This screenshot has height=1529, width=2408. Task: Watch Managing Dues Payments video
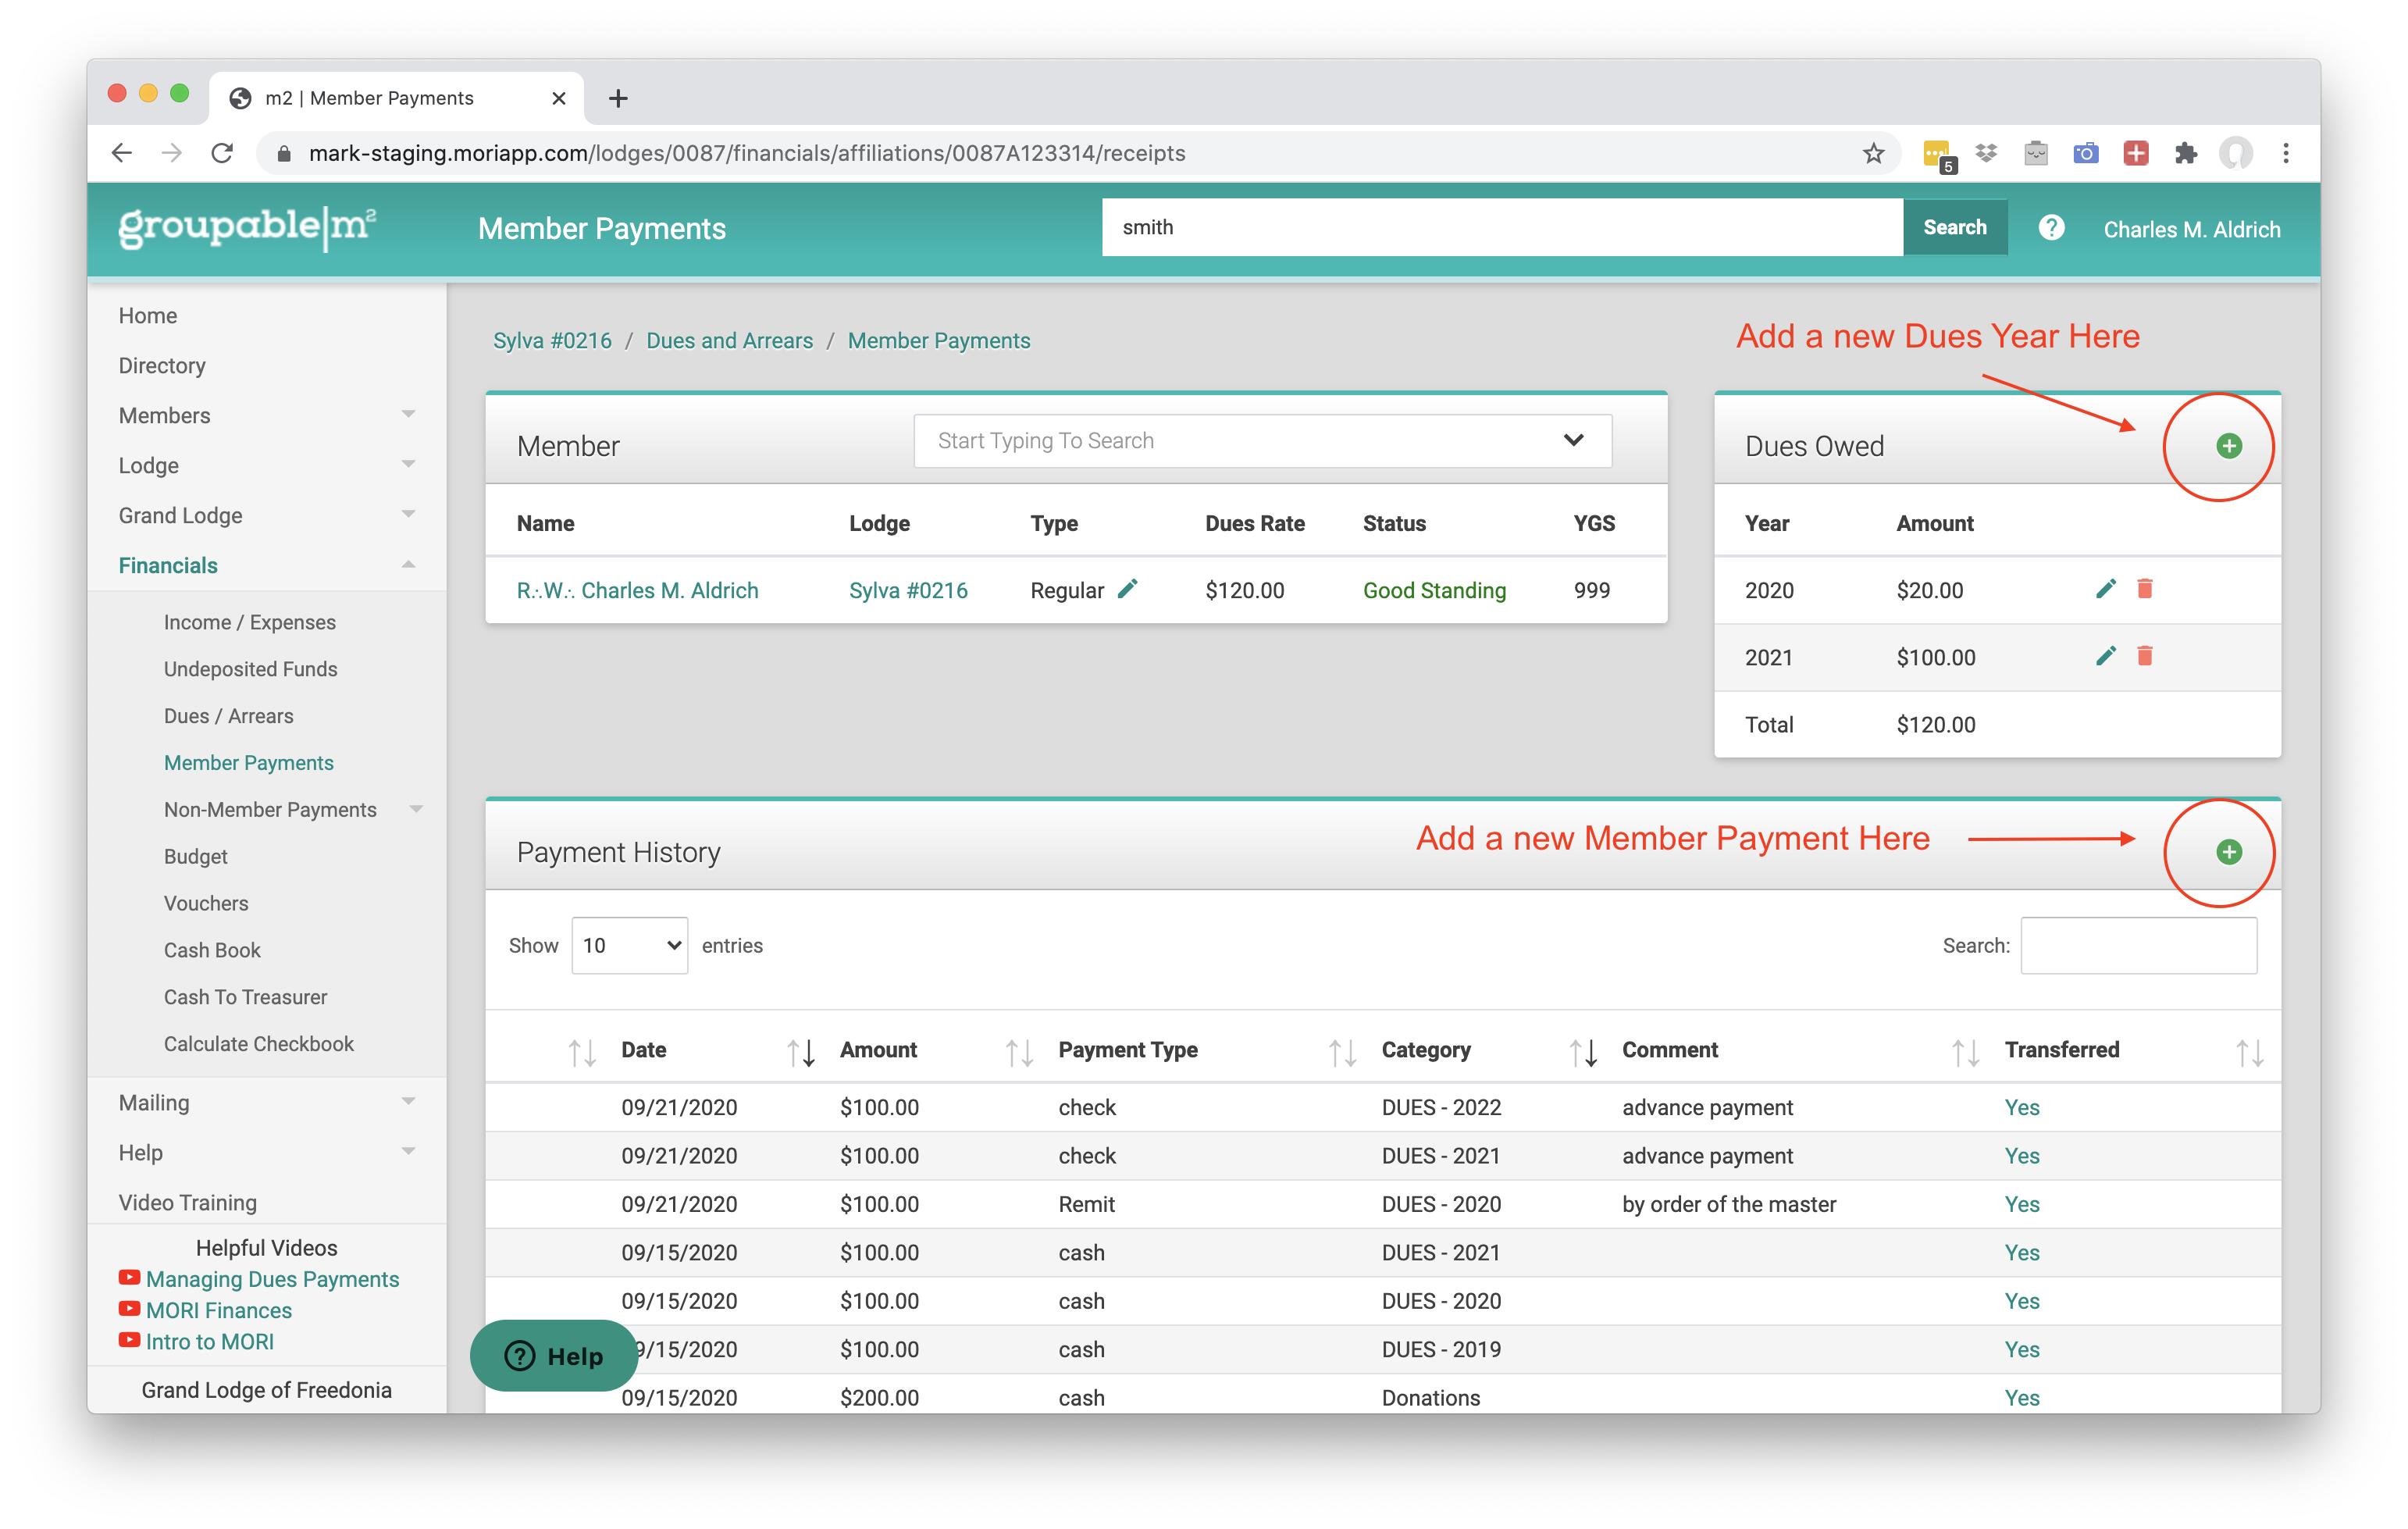272,1279
